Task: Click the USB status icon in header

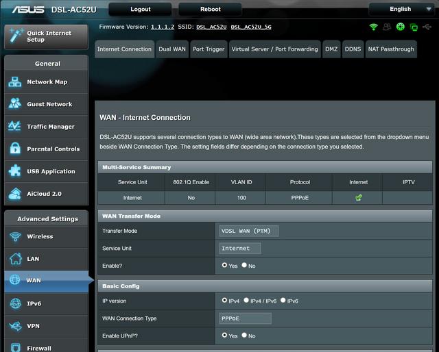Action: coord(427,27)
